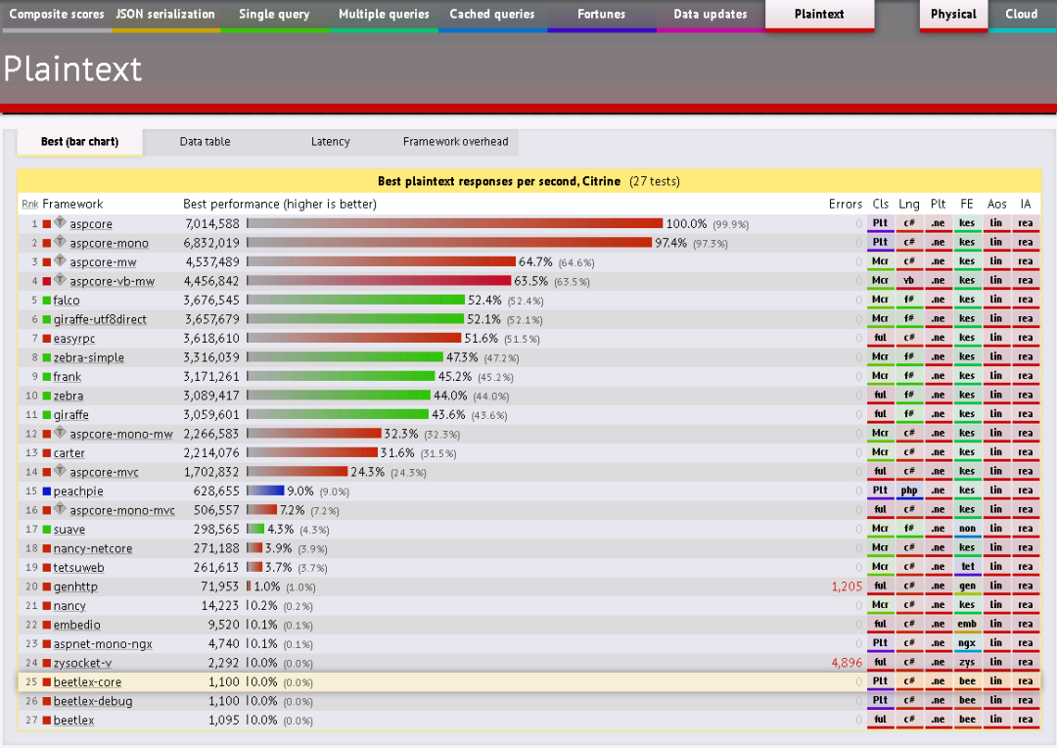Click the FE column header

click(967, 205)
